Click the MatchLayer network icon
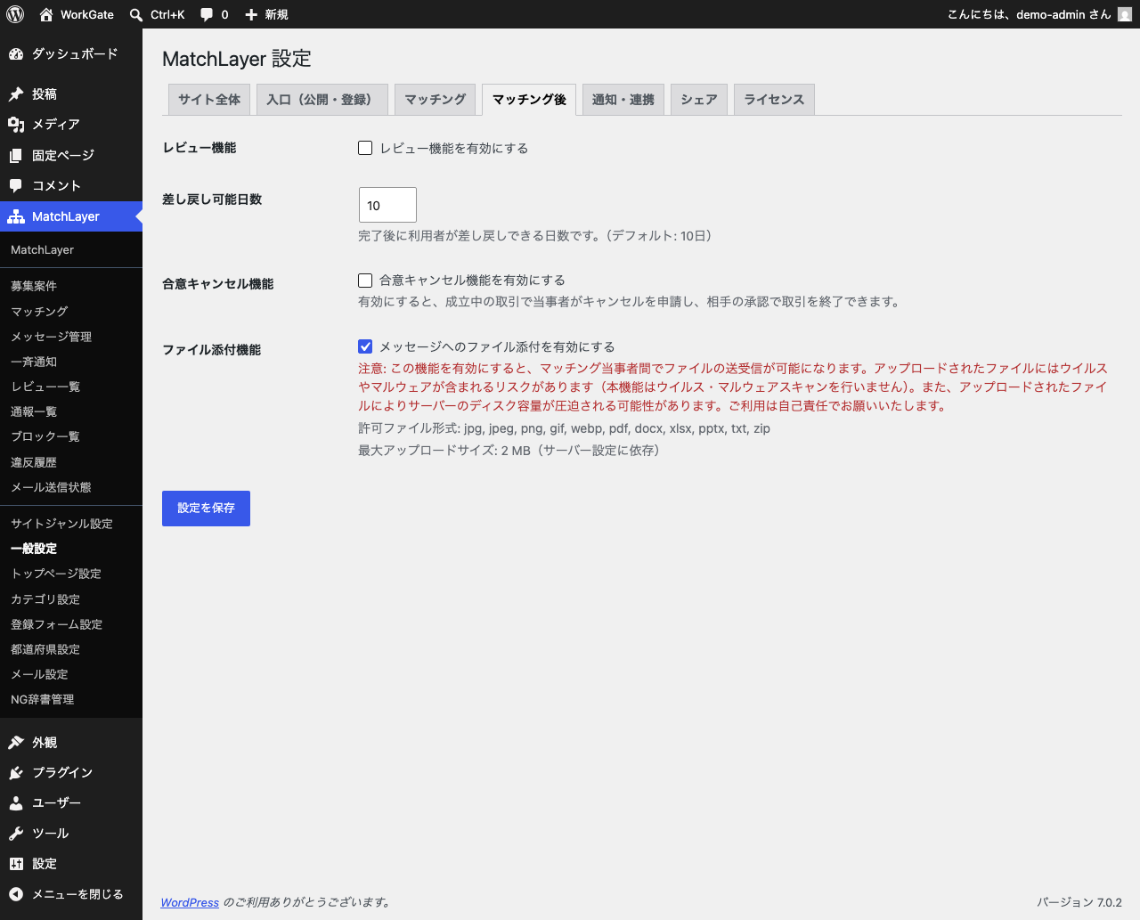The image size is (1140, 920). click(16, 216)
